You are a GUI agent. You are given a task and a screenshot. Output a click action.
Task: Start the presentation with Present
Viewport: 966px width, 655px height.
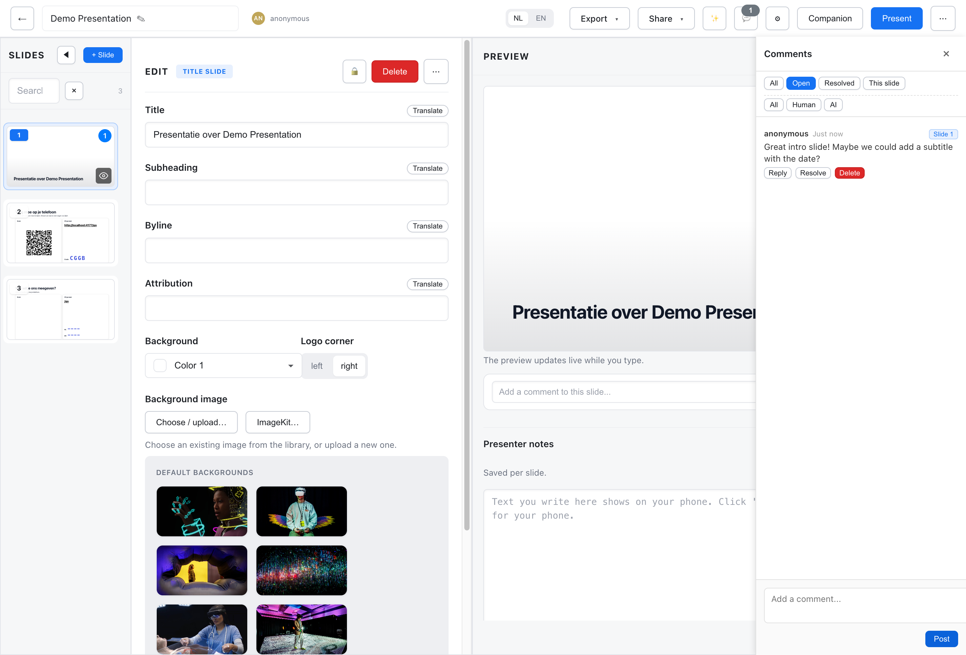pos(896,18)
